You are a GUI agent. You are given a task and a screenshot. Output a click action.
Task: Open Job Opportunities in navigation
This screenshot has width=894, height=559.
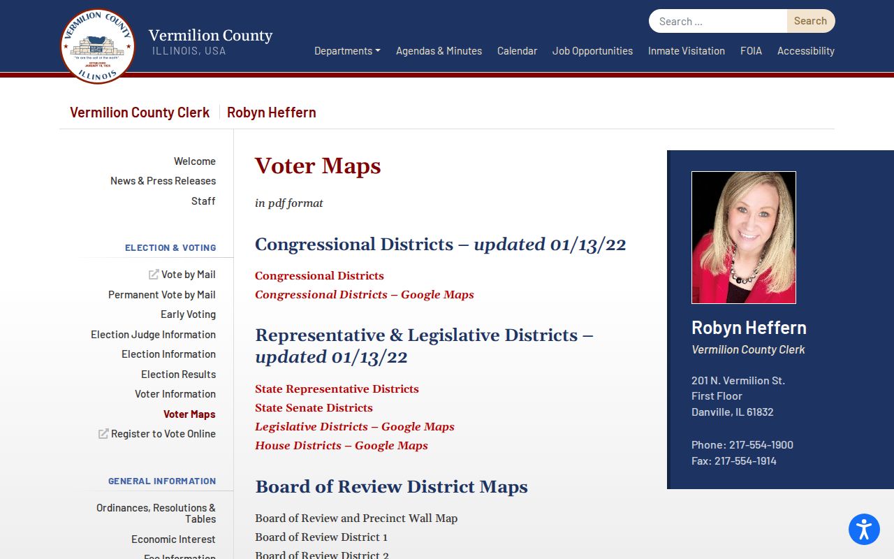point(592,51)
